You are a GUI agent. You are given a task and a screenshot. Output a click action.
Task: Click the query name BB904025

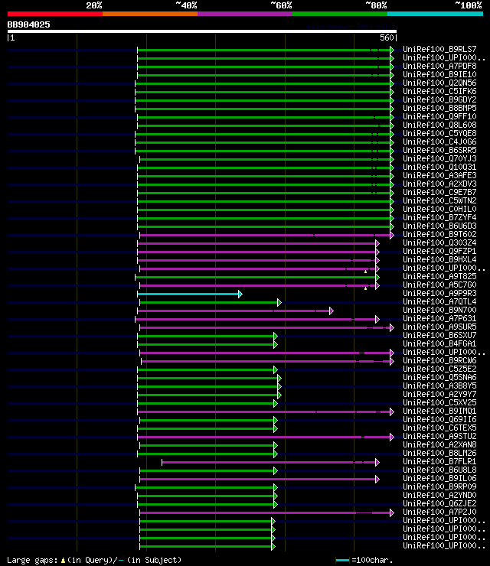tap(28, 25)
